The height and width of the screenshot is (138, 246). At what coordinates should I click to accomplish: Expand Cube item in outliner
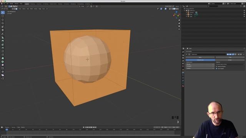pos(186,15)
